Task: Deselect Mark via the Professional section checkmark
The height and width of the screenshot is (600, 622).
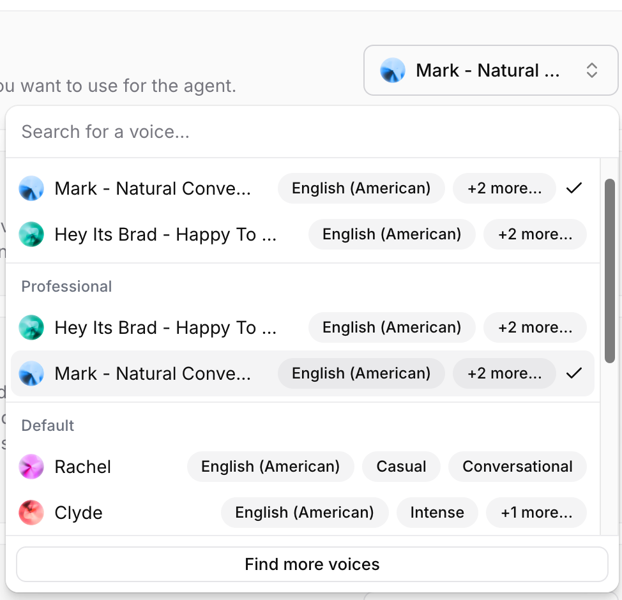Action: (574, 373)
